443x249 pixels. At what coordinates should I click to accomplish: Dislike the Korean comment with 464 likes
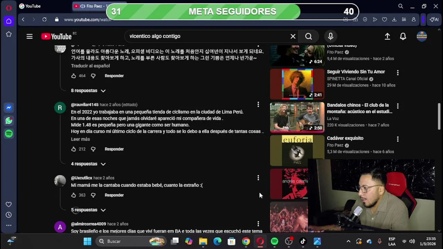(x=93, y=76)
